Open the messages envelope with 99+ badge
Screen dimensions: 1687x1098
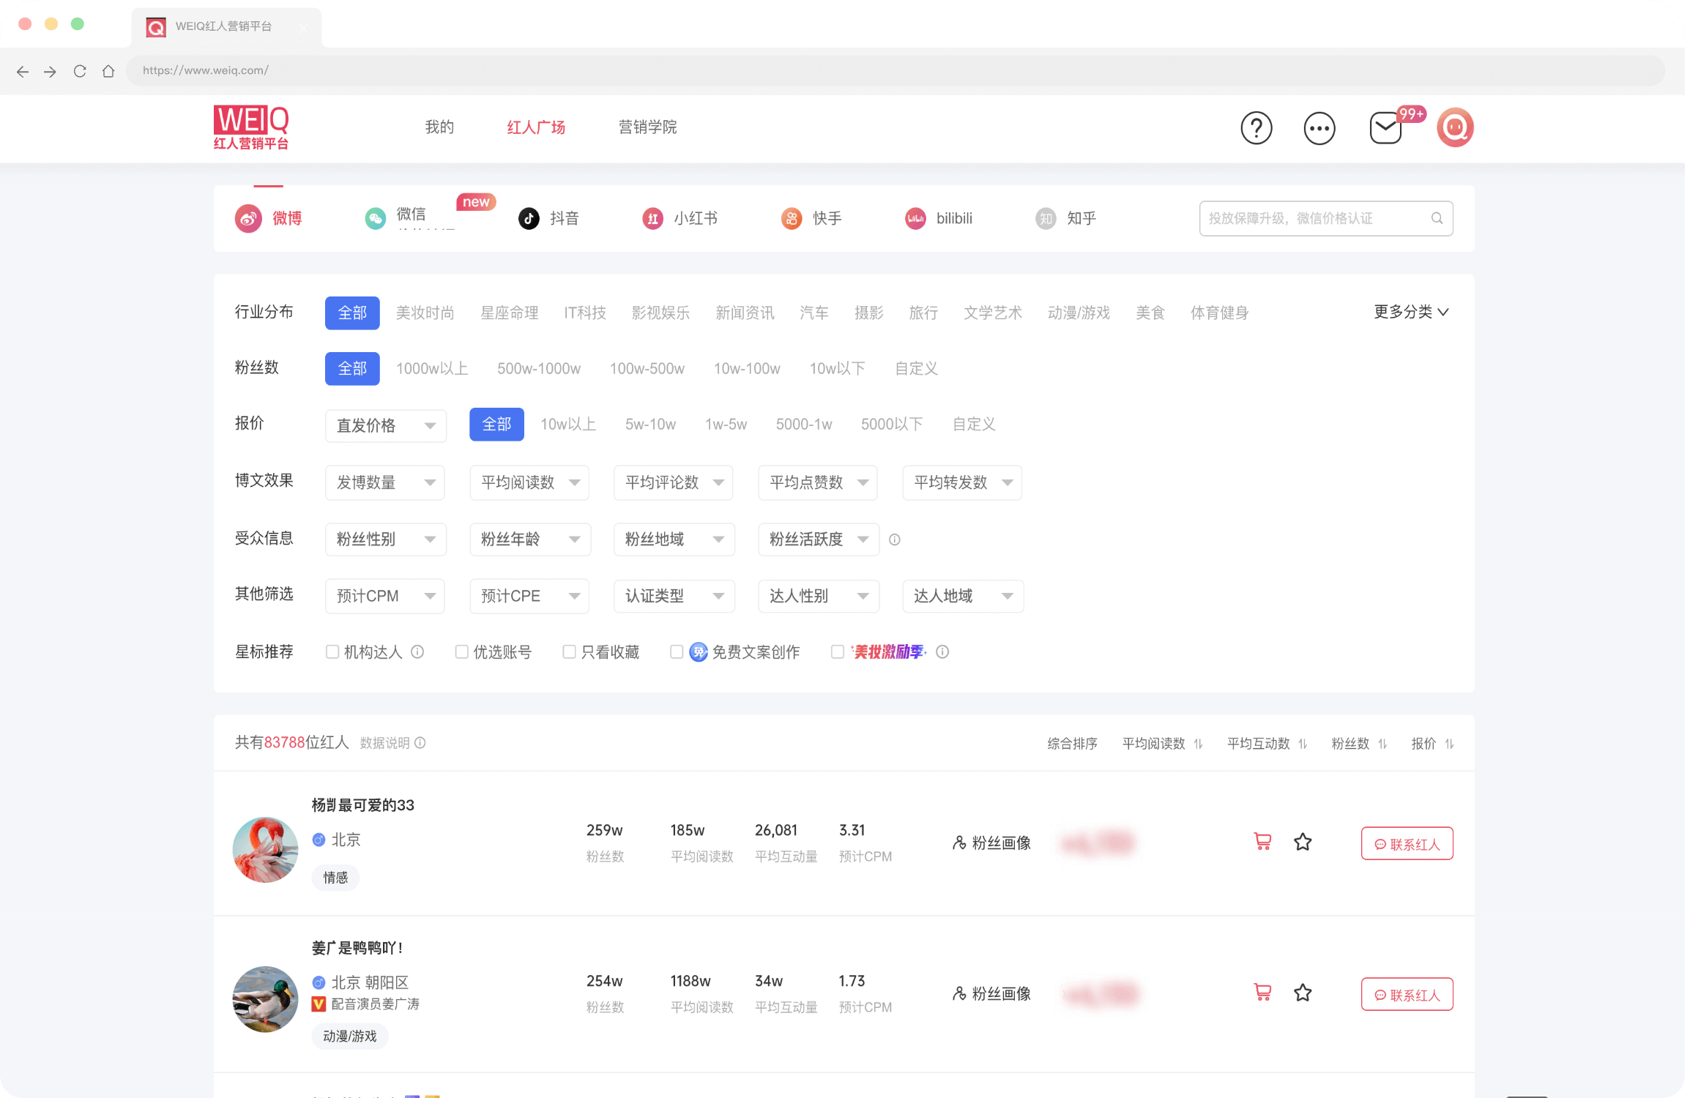1385,128
